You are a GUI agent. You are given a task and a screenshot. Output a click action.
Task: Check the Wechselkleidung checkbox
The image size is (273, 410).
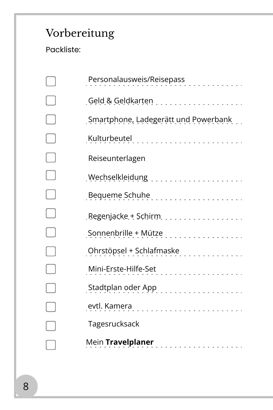point(51,175)
